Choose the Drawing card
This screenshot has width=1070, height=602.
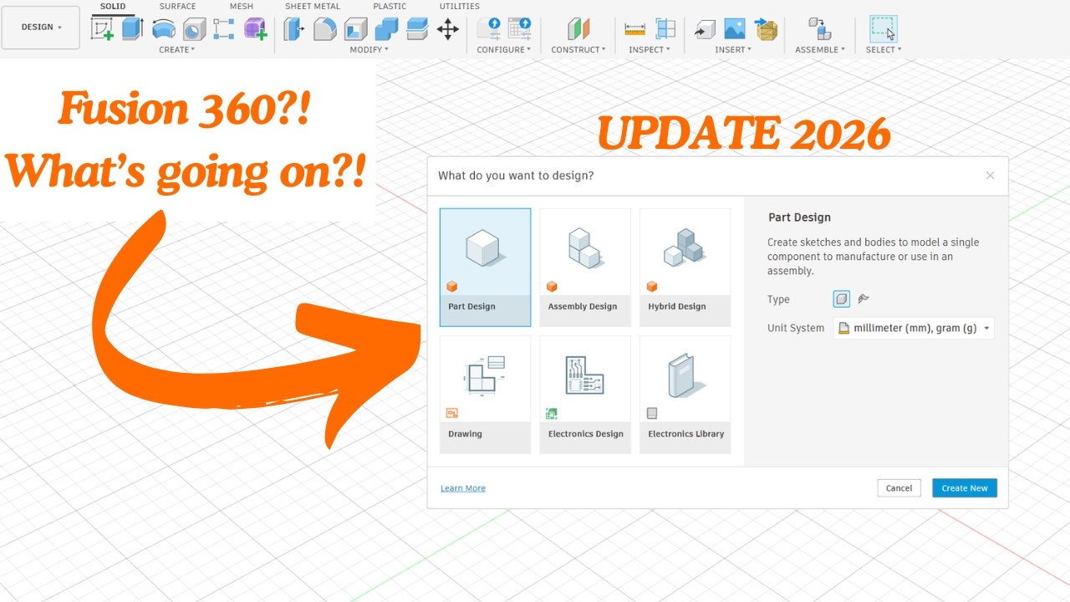point(485,395)
